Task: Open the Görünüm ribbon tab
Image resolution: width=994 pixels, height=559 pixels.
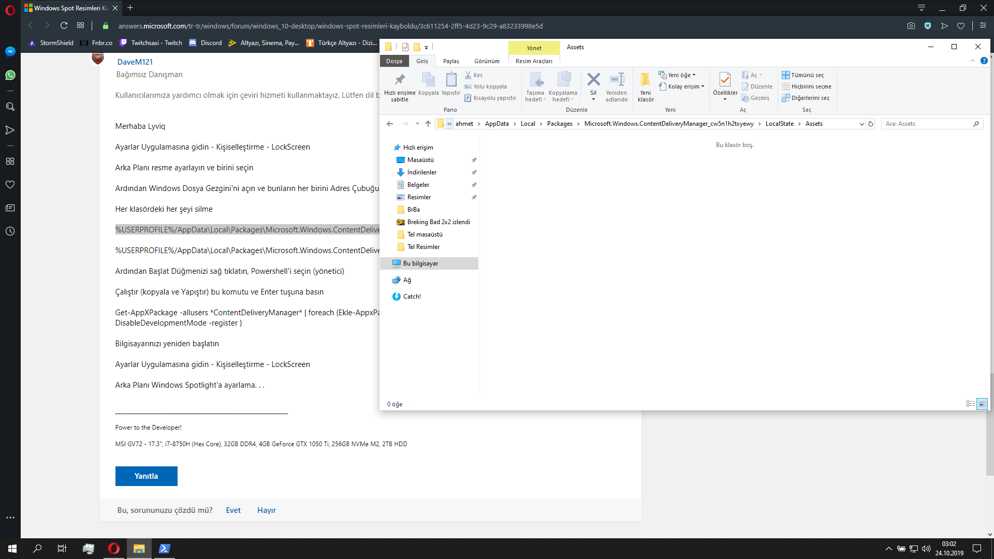Action: point(487,61)
